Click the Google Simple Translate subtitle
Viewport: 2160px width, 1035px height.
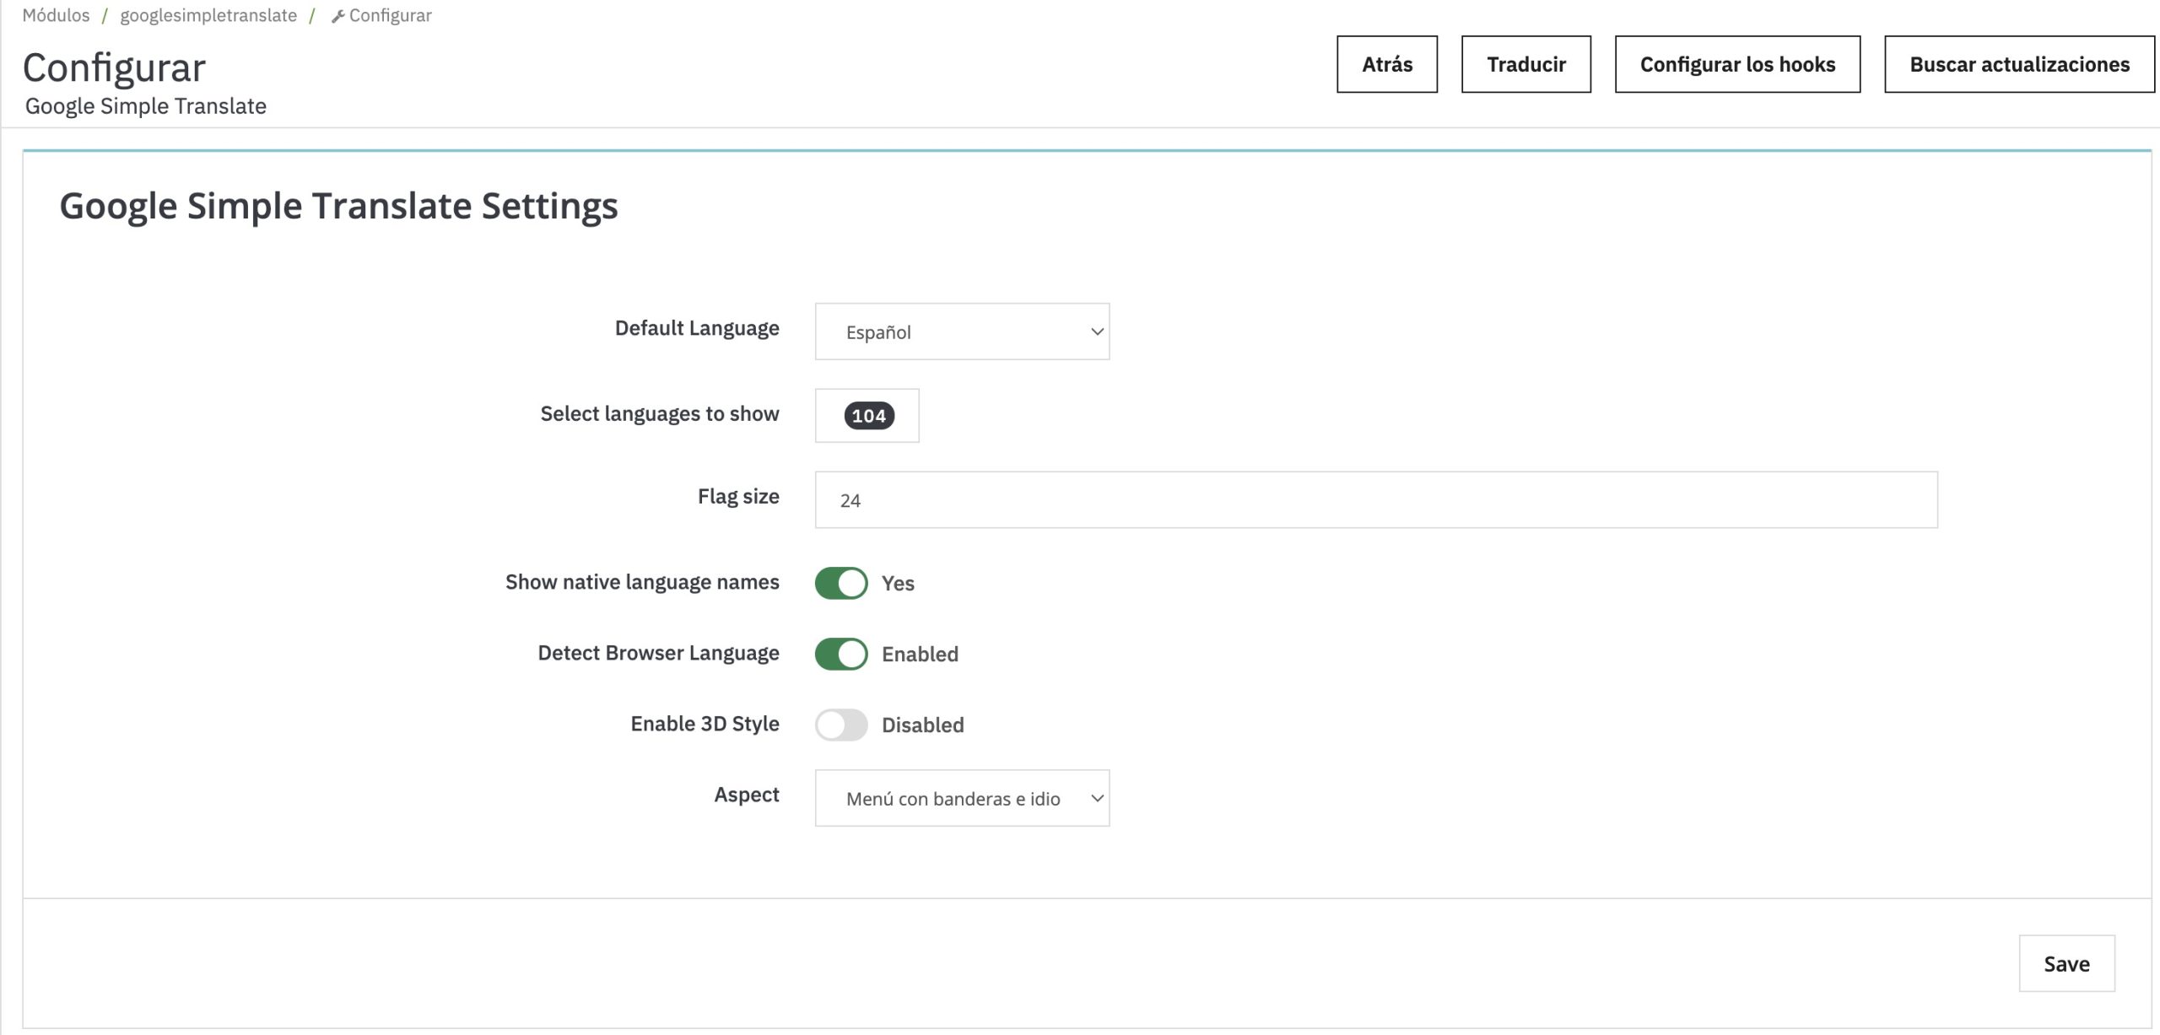146,106
